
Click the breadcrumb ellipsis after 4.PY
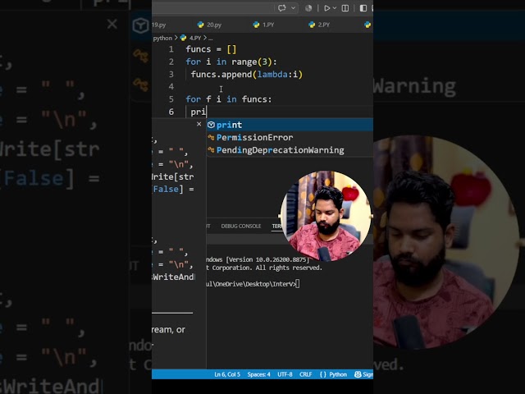[210, 39]
